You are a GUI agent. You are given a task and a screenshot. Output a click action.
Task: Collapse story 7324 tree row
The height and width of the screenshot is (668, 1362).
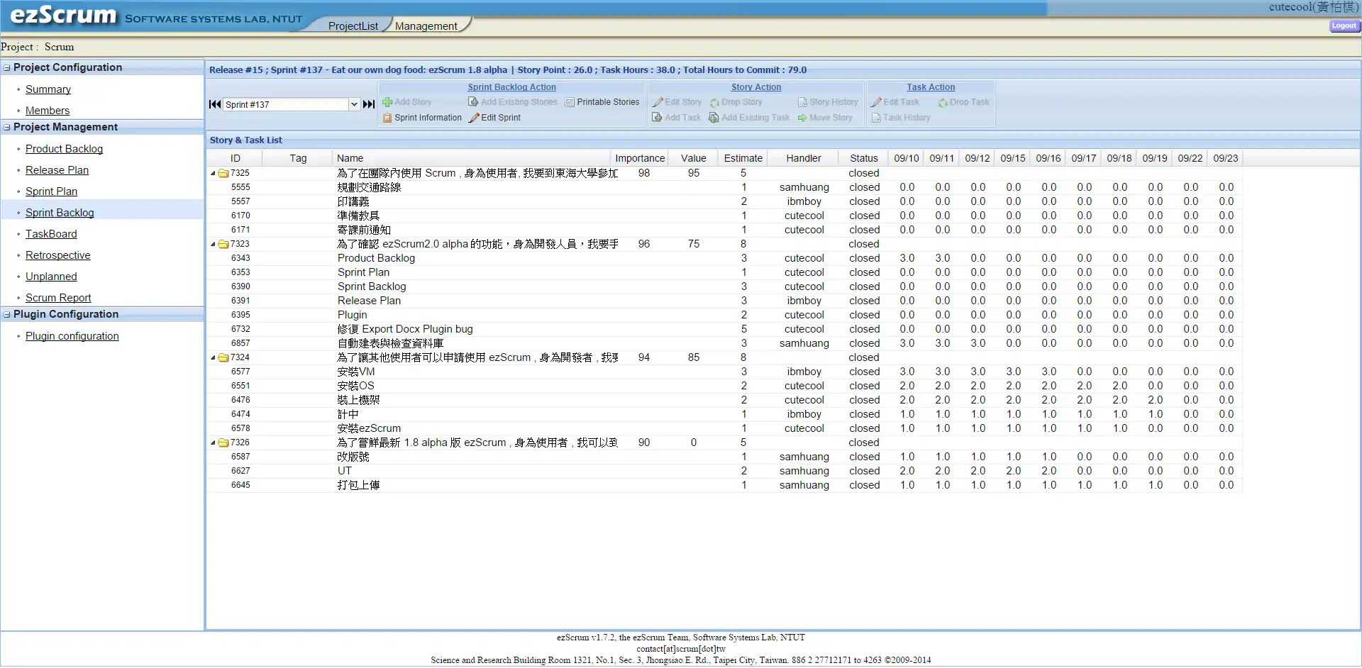tap(213, 357)
